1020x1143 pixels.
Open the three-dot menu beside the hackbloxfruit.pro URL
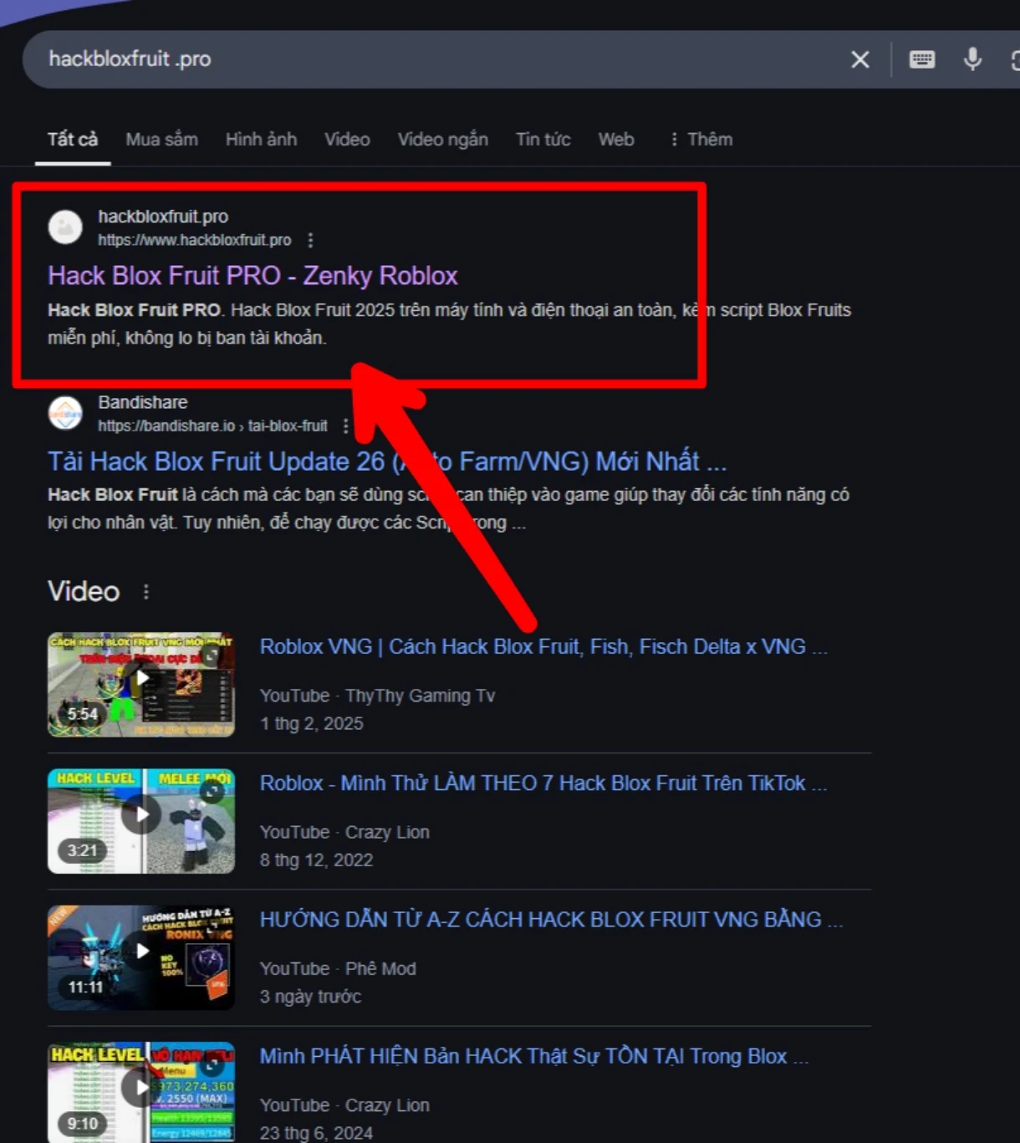point(310,240)
